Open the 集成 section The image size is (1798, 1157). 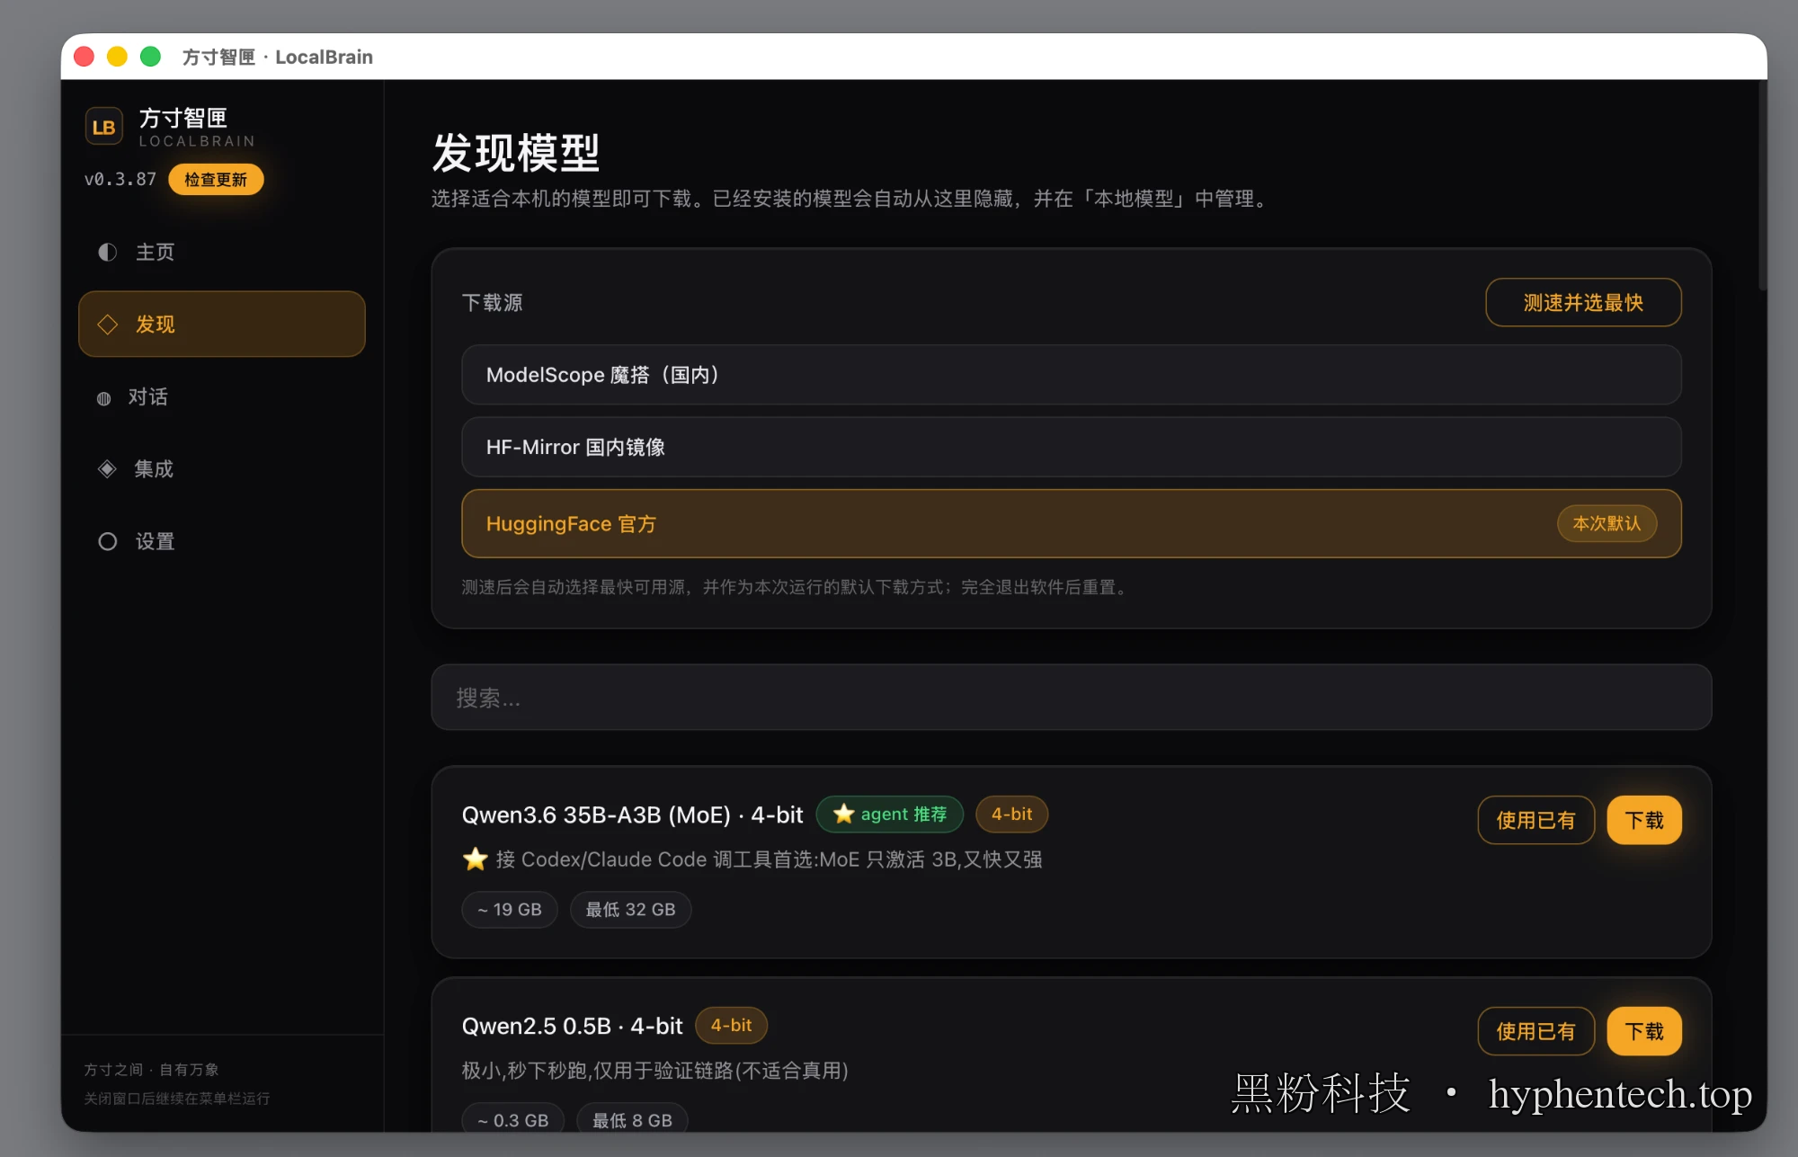222,468
